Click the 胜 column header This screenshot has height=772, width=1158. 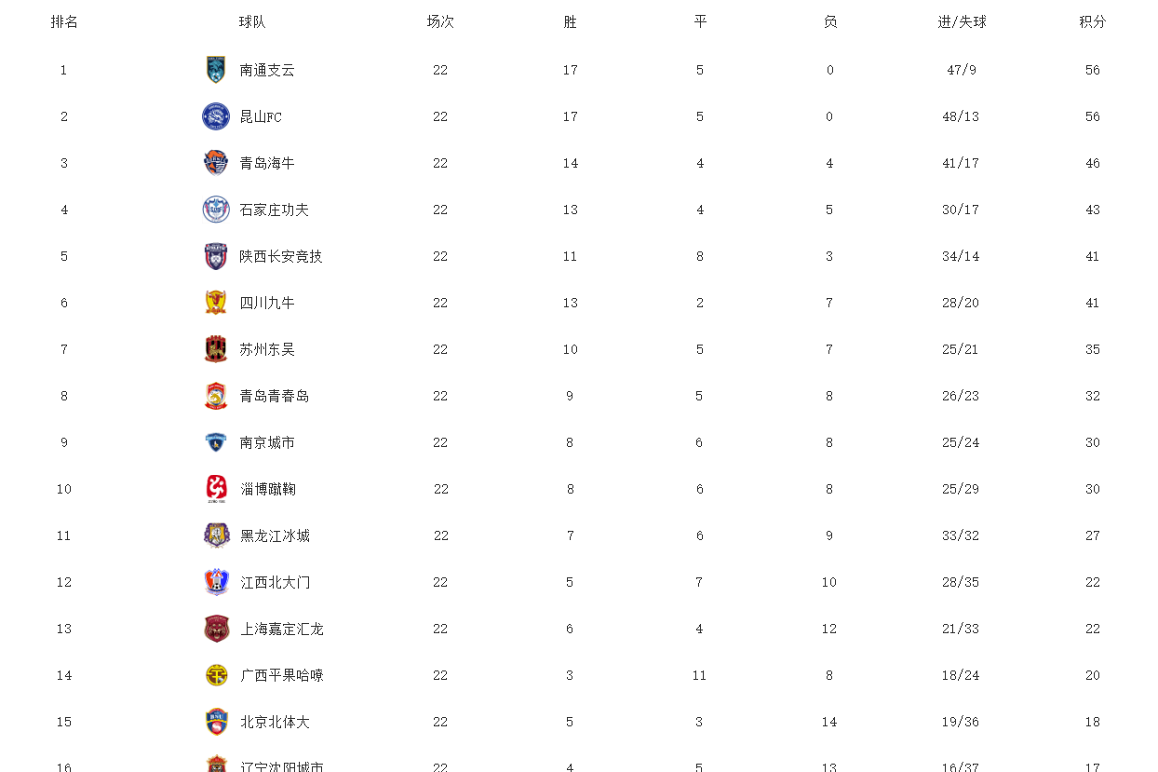pos(570,21)
